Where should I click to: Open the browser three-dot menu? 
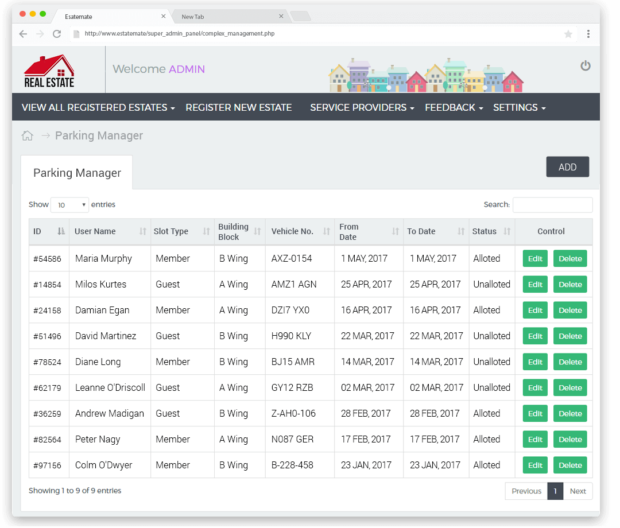[588, 34]
